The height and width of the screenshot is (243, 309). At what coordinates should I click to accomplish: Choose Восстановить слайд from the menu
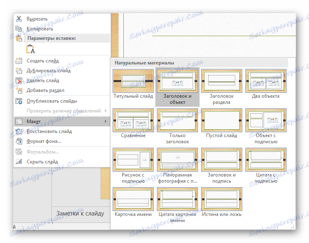click(x=62, y=131)
